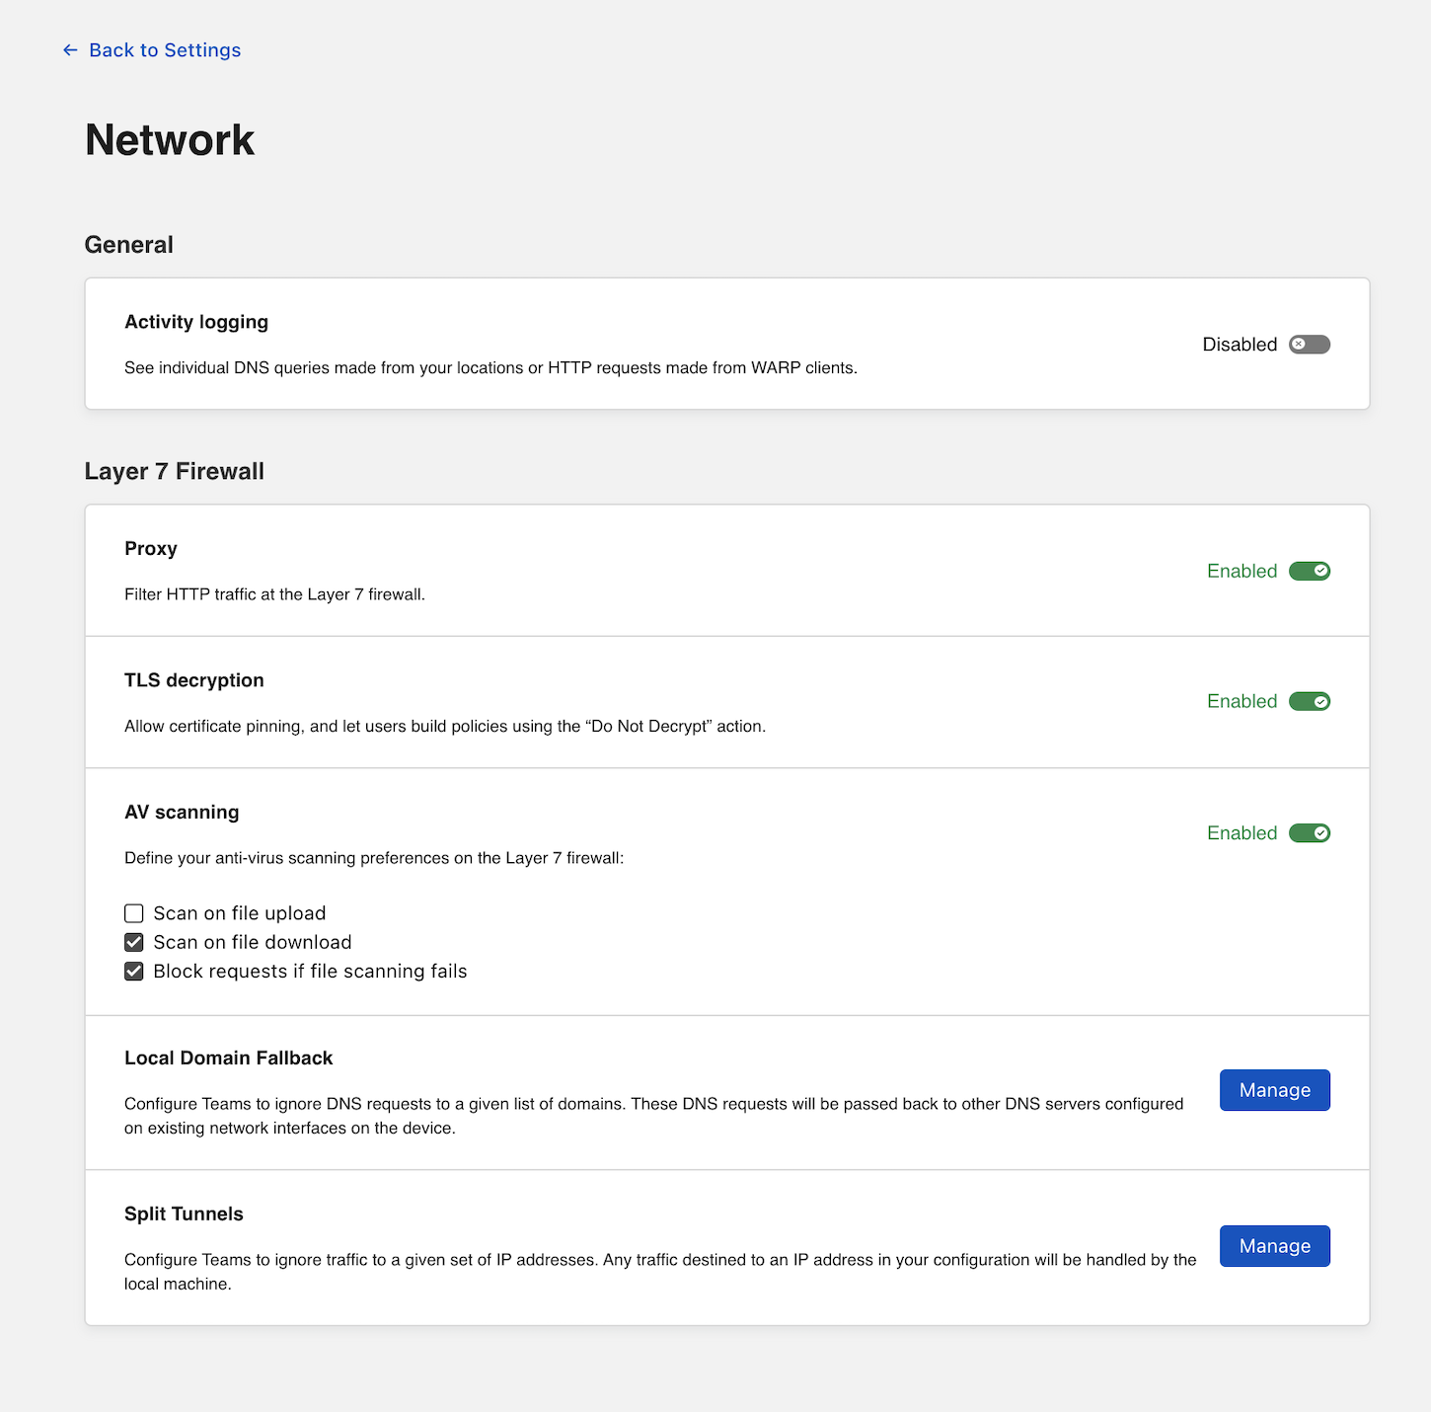The image size is (1431, 1412).
Task: Click the Enabled label next to Proxy
Action: click(1242, 571)
